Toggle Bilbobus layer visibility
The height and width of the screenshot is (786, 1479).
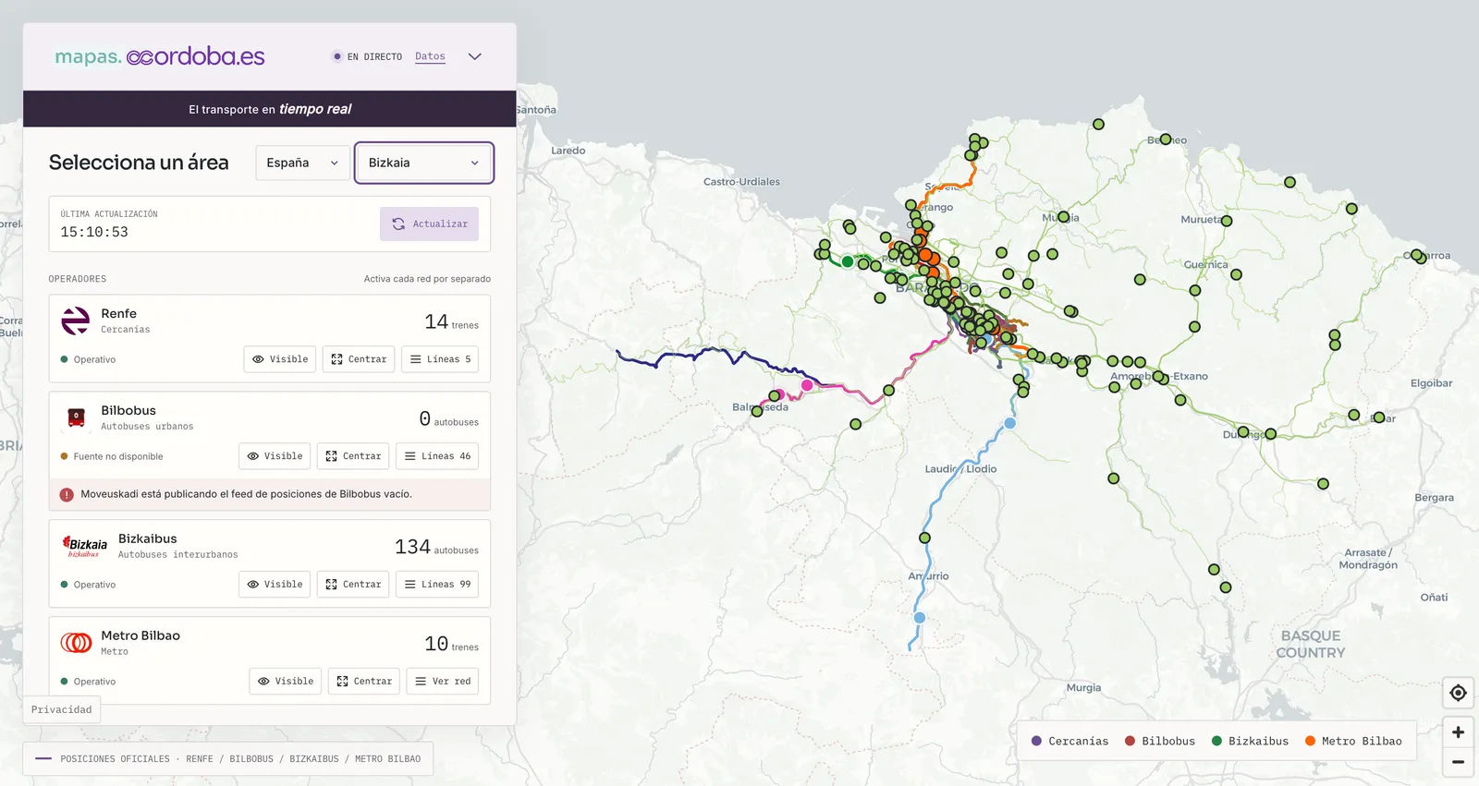pyautogui.click(x=275, y=456)
